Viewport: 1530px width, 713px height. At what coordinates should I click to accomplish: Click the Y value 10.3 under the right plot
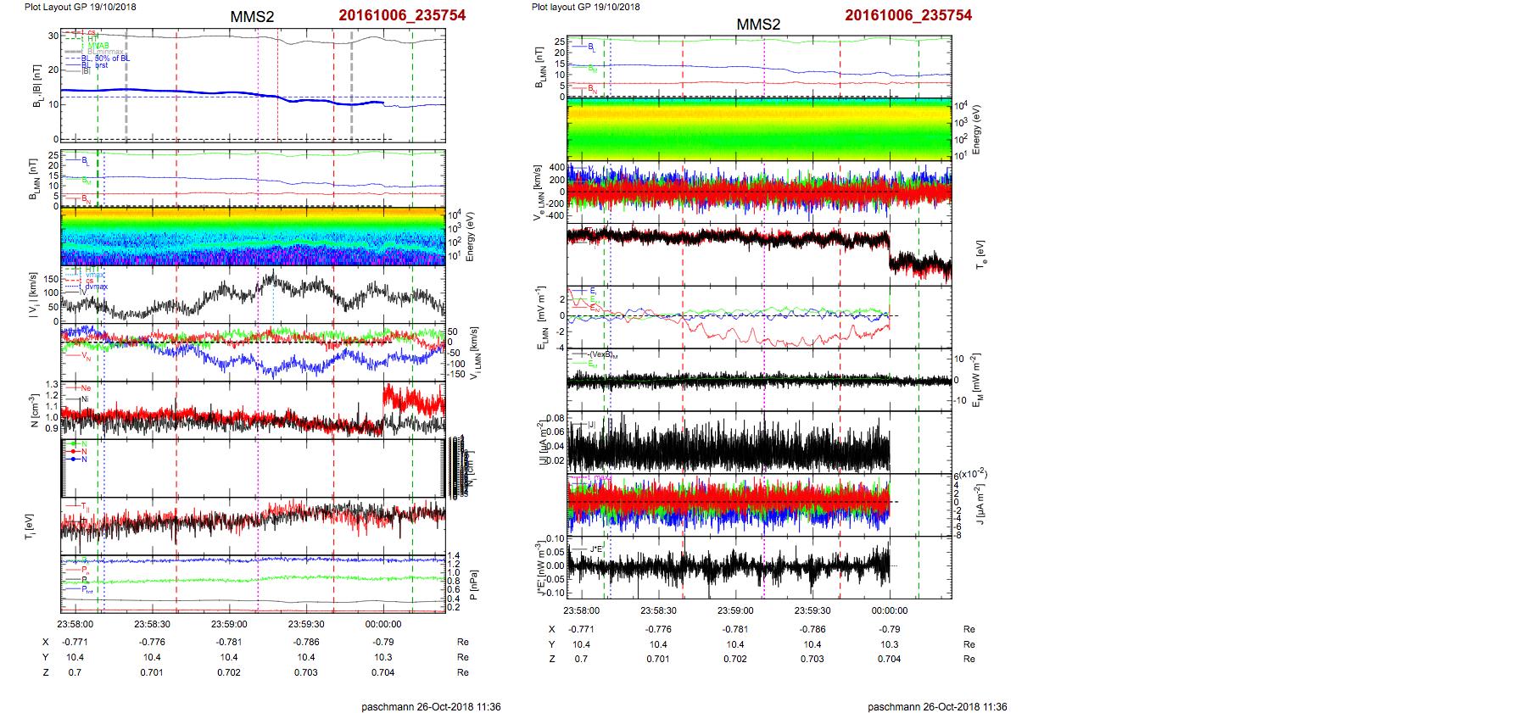pyautogui.click(x=889, y=644)
